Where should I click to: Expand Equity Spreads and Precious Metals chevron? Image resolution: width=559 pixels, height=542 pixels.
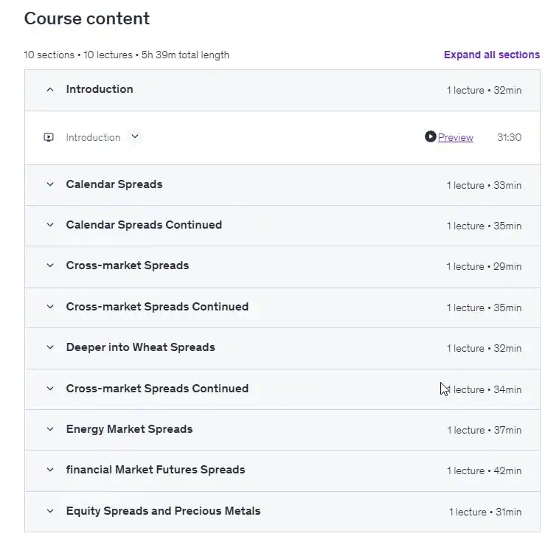(50, 511)
